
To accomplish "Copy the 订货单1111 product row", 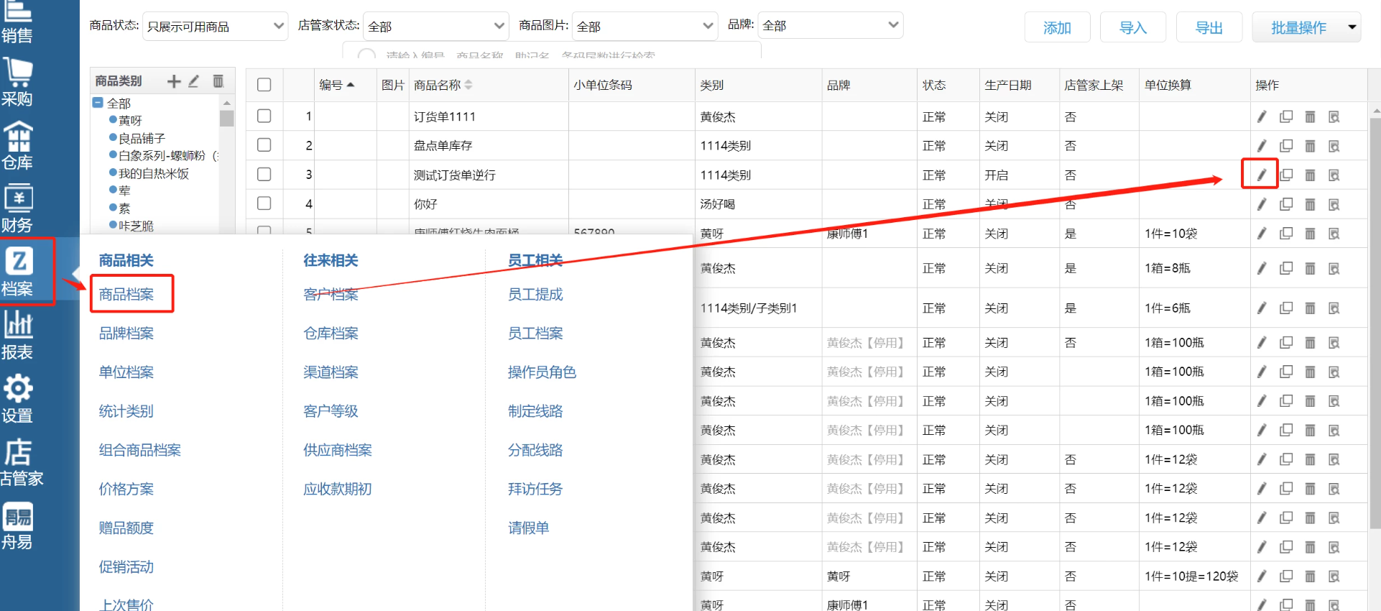I will pyautogui.click(x=1286, y=116).
